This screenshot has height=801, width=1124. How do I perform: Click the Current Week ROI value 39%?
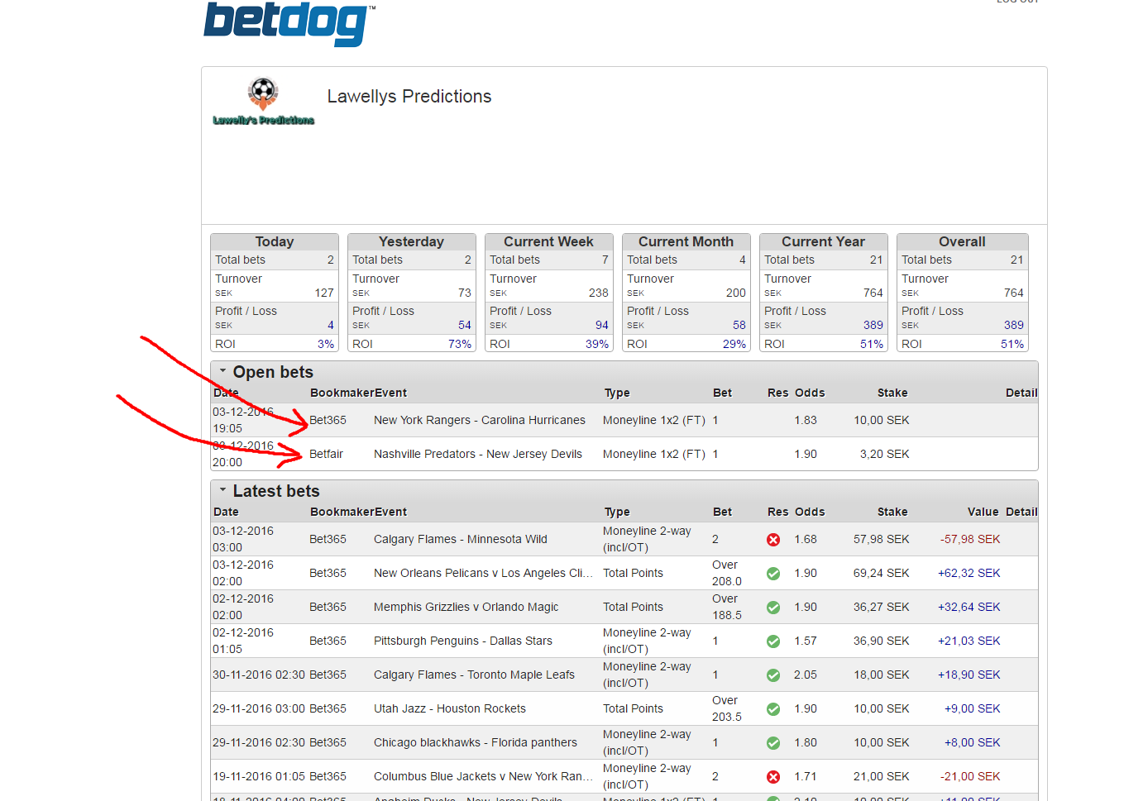pos(597,344)
